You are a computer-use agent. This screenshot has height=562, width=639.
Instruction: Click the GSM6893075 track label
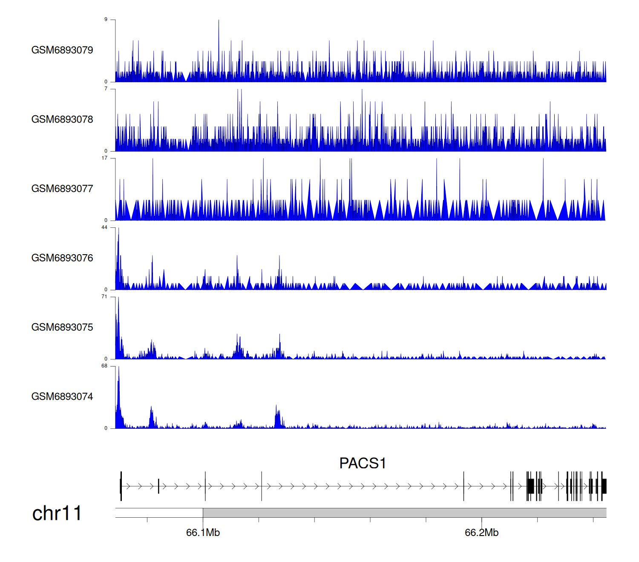click(62, 327)
